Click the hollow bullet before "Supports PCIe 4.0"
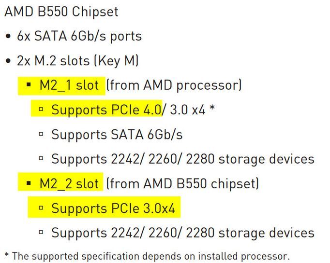This screenshot has width=330, height=263. 42,110
